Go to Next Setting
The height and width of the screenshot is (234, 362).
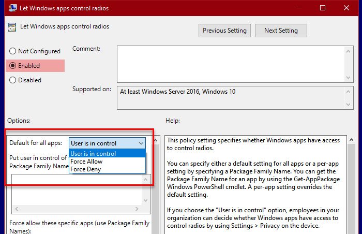click(x=281, y=31)
